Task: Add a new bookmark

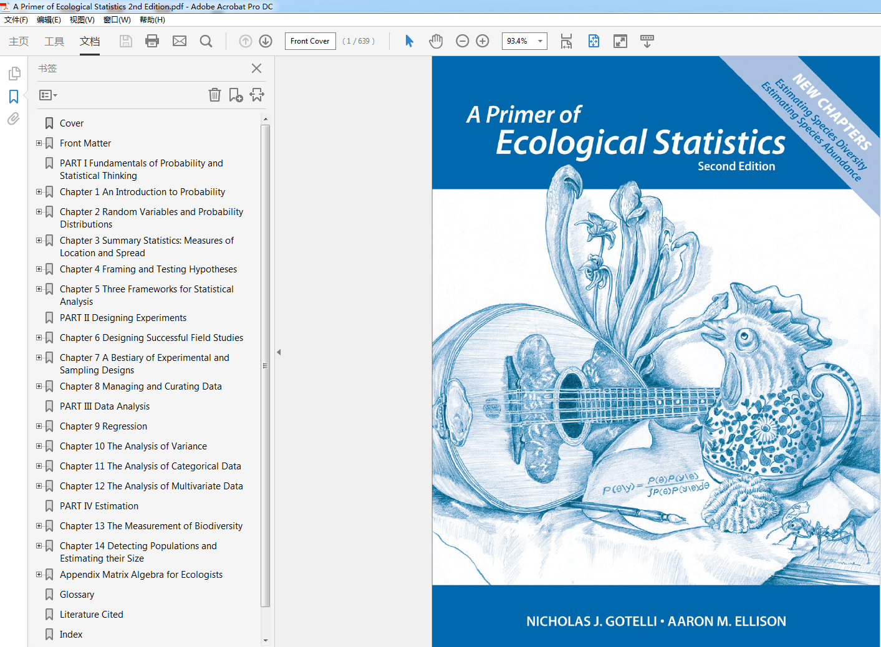Action: [236, 95]
